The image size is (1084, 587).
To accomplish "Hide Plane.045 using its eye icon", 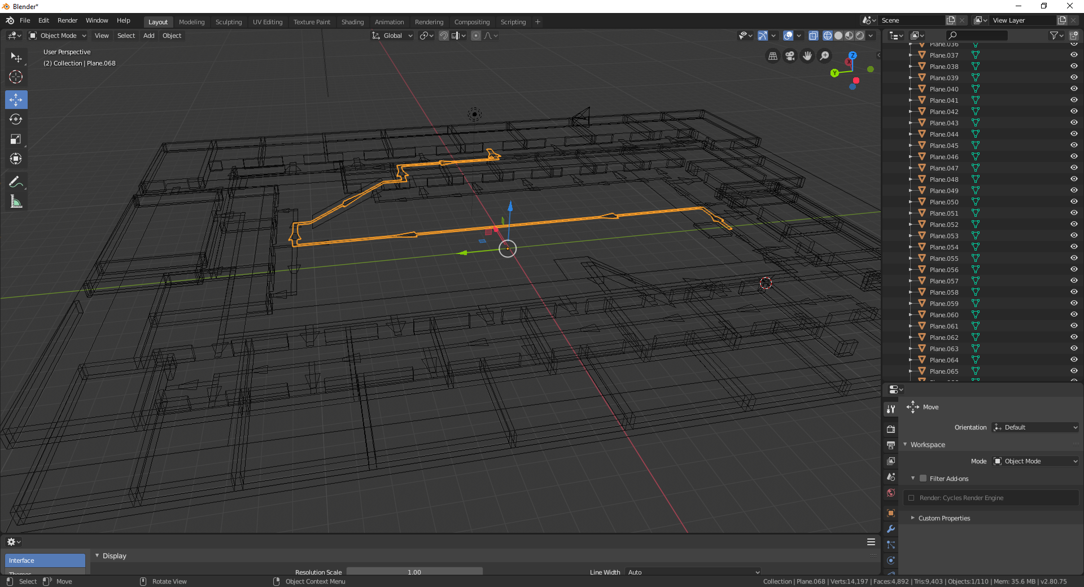I will click(x=1073, y=145).
